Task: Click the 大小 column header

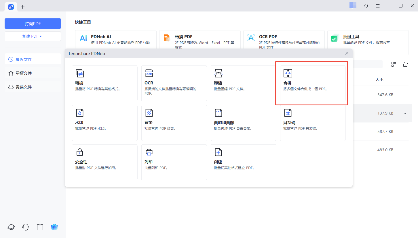Action: pos(379,80)
